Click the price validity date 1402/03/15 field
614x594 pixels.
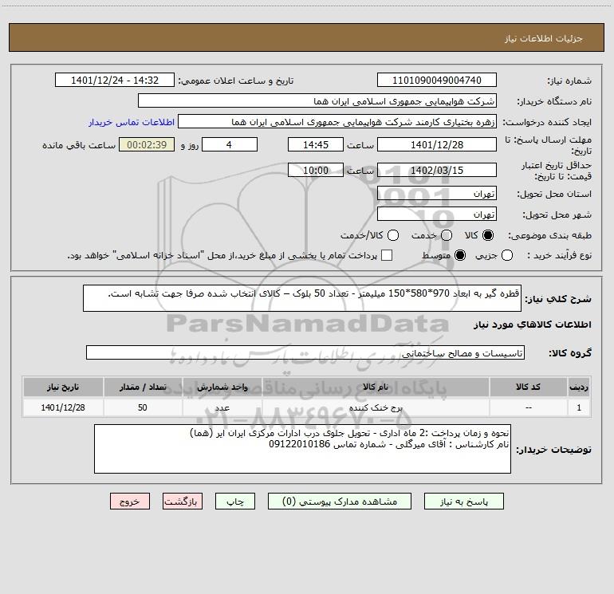436,170
